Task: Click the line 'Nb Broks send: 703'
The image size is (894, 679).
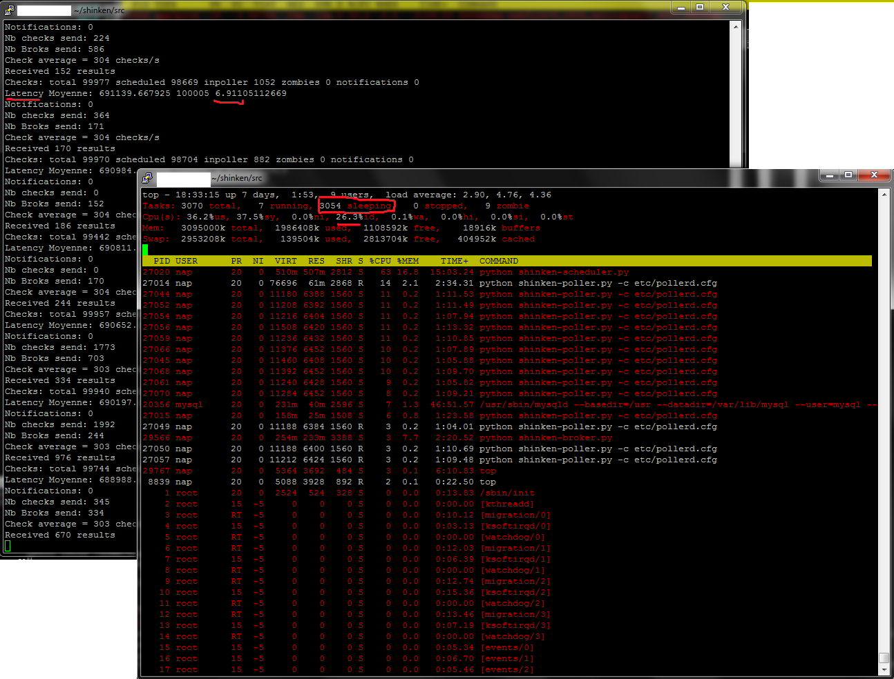Action: point(55,358)
